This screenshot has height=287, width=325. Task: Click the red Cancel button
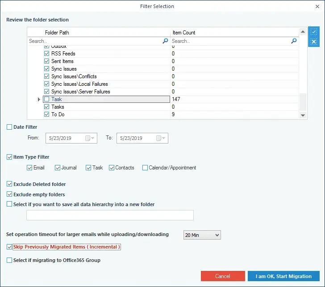click(x=223, y=276)
